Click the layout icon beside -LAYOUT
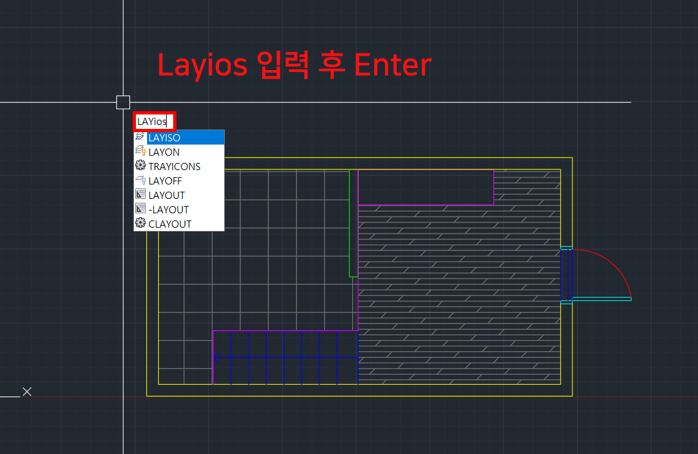The image size is (698, 454). pos(141,209)
